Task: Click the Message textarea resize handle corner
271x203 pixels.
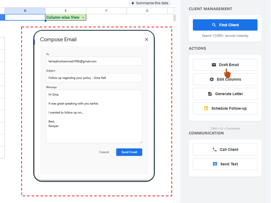Action: click(x=141, y=142)
